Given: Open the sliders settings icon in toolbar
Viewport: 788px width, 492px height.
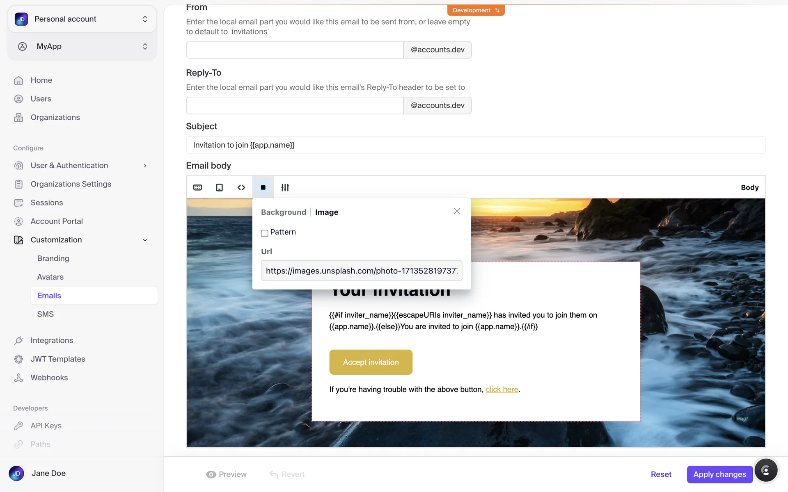Looking at the screenshot, I should tap(285, 187).
